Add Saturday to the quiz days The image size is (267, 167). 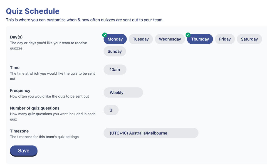coord(249,39)
